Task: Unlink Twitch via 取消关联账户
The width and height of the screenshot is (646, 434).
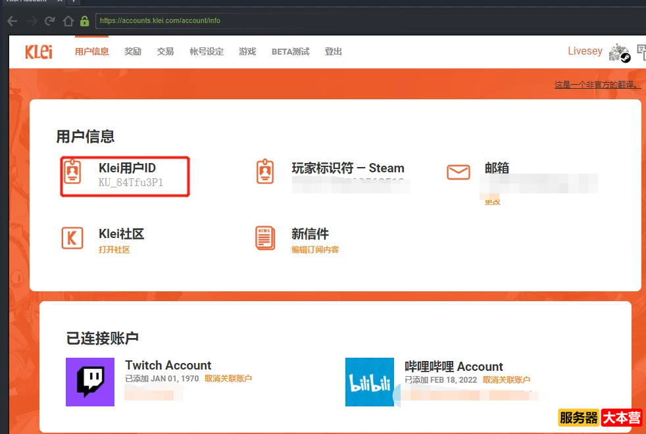Action: [228, 379]
